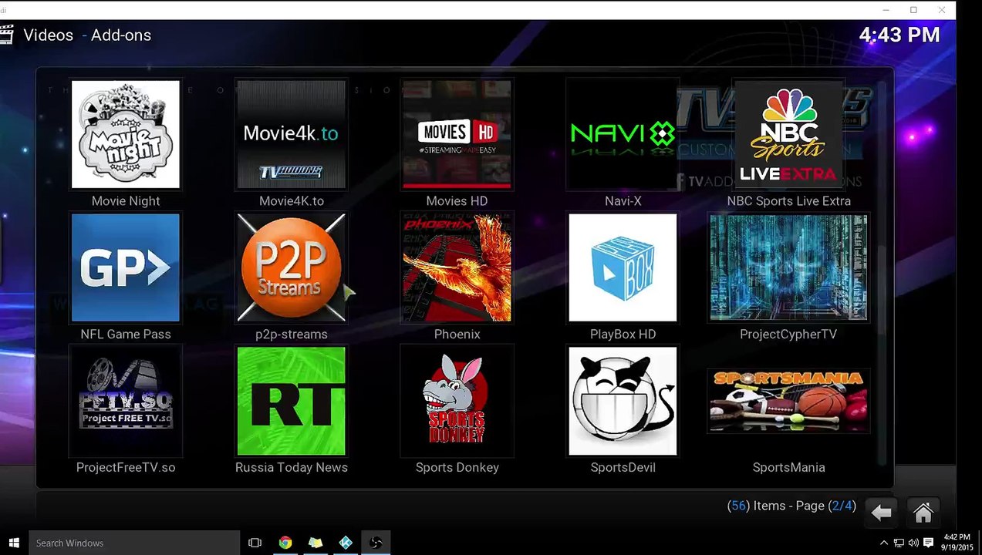Click the taskbar clock and date
982x555 pixels.
tap(957, 543)
